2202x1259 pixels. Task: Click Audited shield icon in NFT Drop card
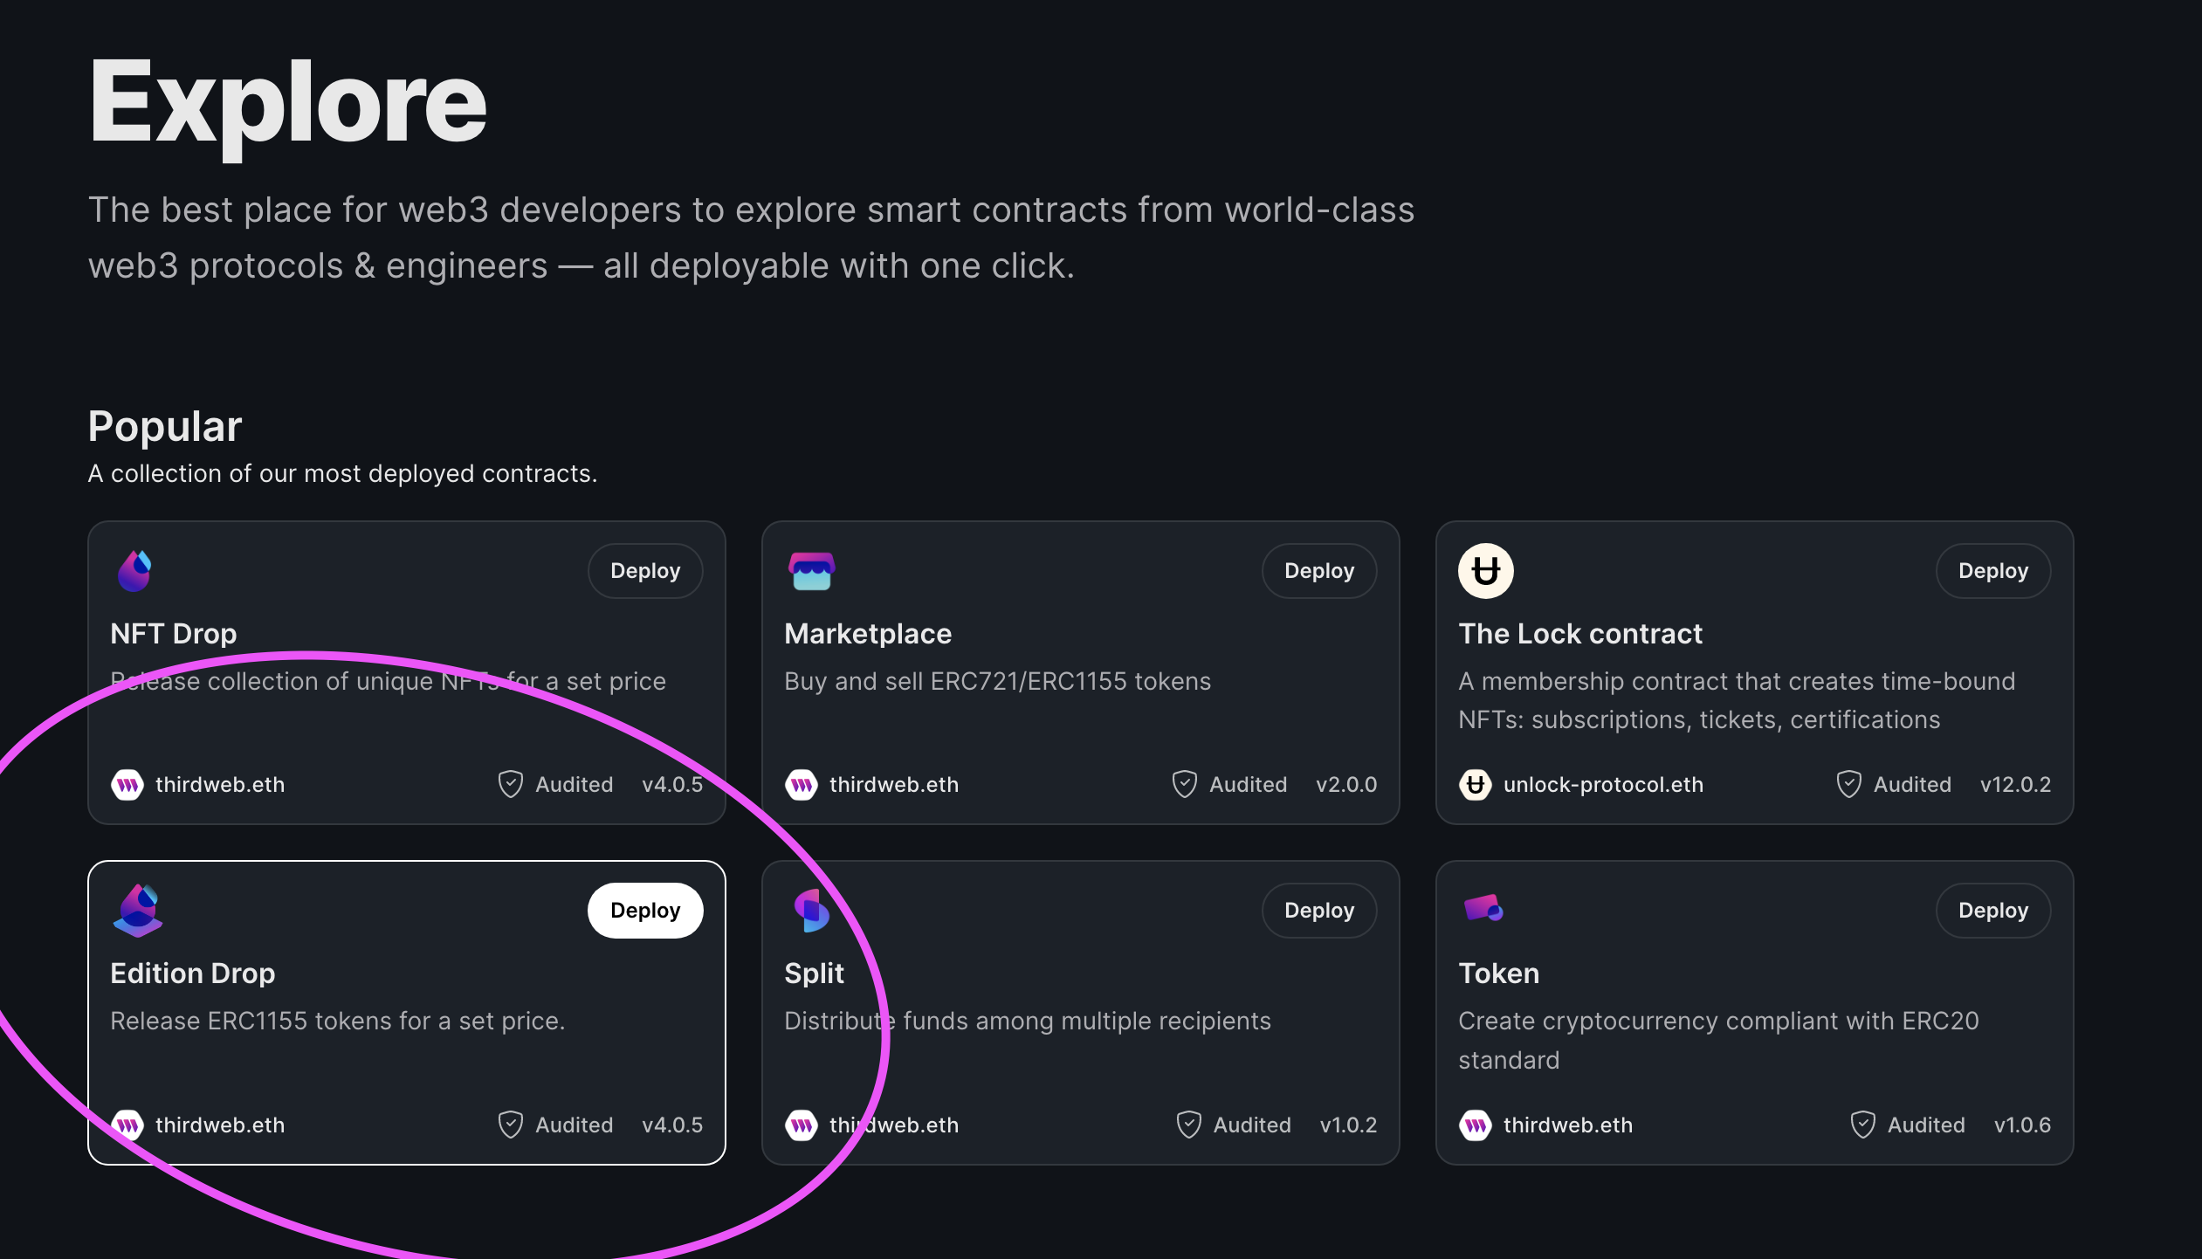[511, 784]
